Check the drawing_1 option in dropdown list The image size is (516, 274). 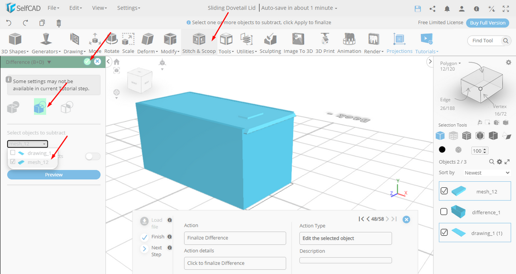[13, 153]
